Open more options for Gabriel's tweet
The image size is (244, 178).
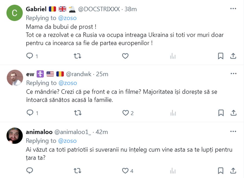tap(233, 9)
